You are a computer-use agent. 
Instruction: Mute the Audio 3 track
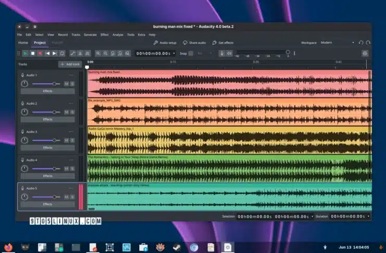[x=67, y=141]
